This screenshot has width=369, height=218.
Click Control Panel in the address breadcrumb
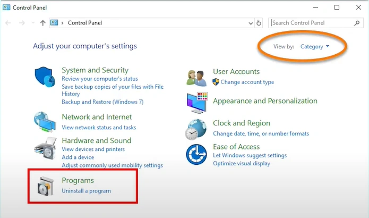tap(85, 23)
